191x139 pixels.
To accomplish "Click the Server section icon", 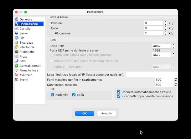I will (17, 33).
